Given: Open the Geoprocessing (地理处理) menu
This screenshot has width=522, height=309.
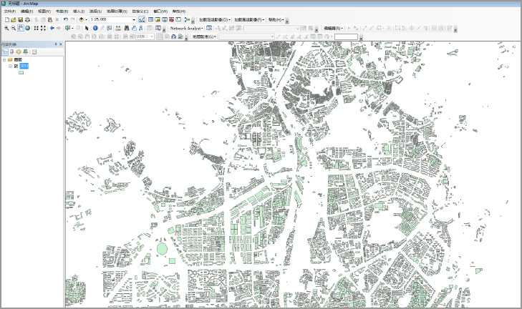Looking at the screenshot, I should [x=117, y=11].
